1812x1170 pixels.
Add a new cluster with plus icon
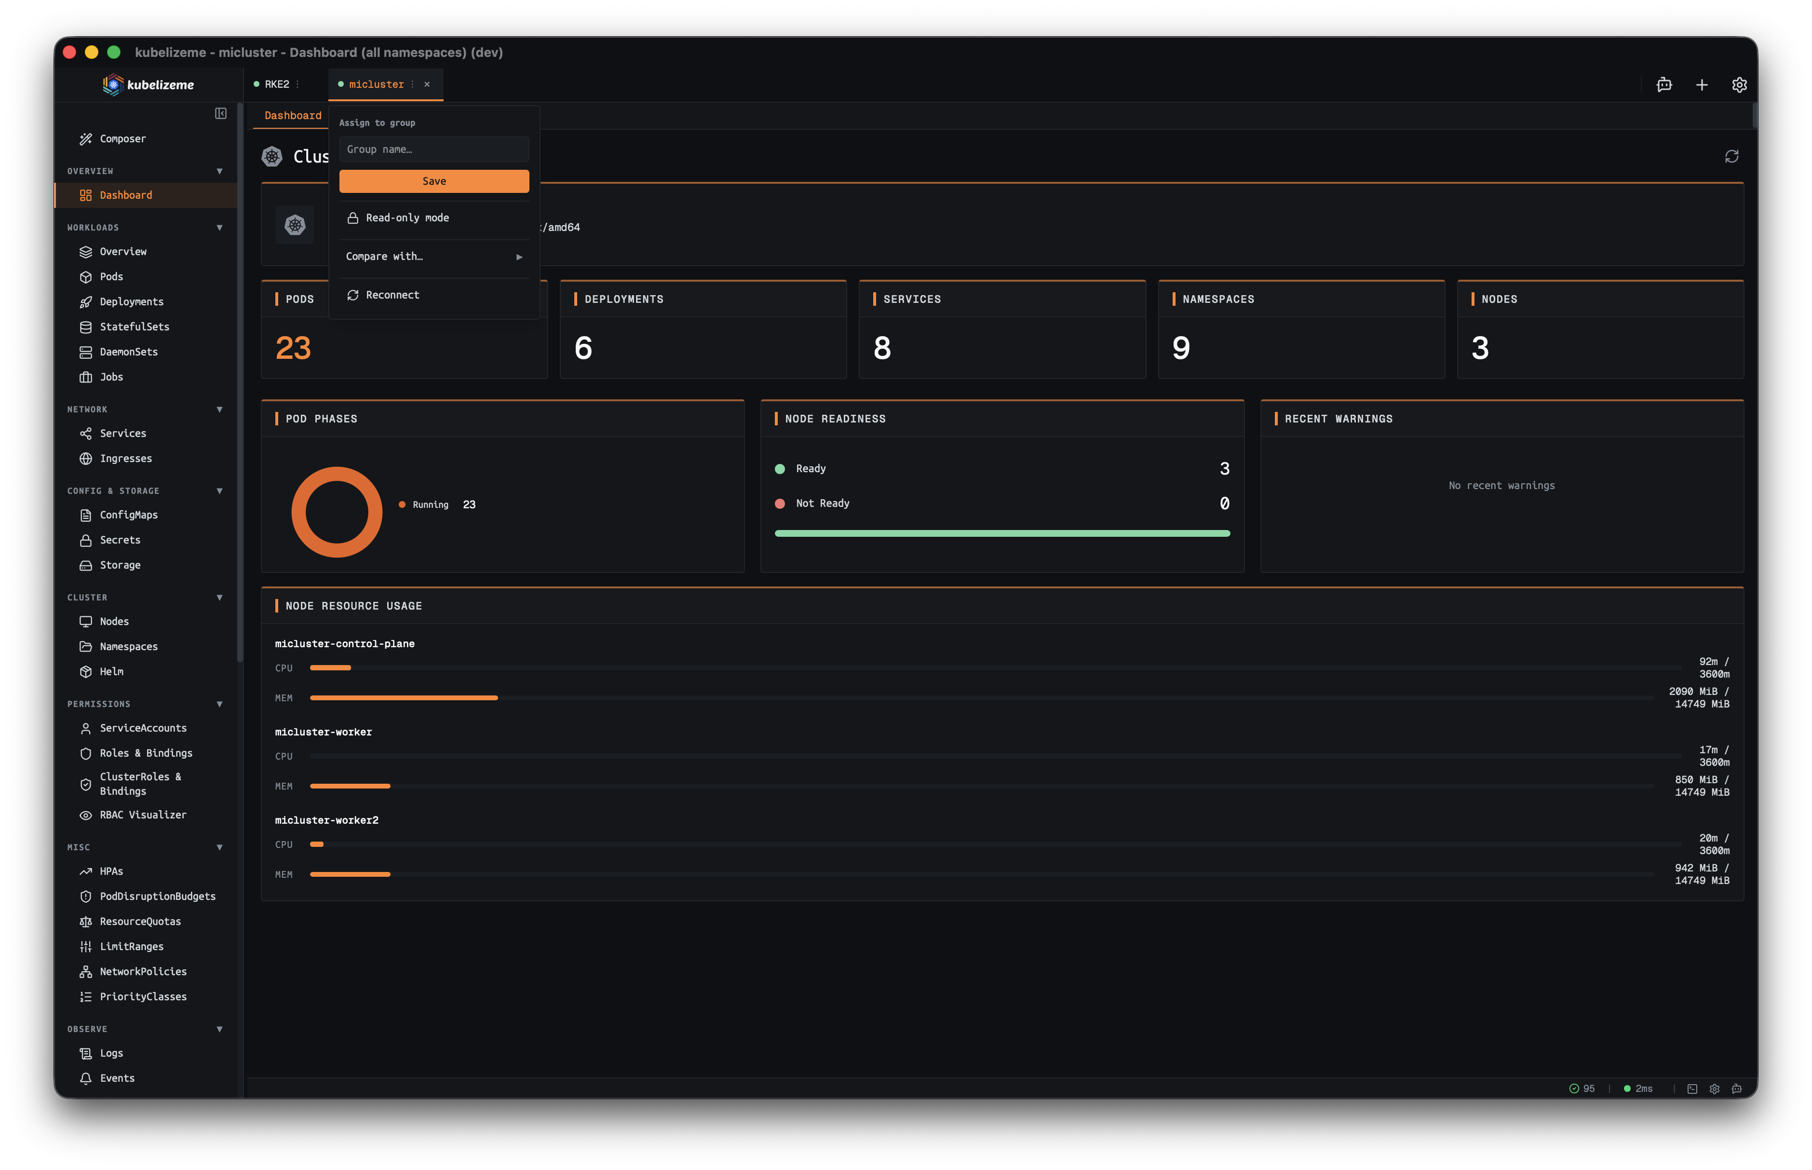tap(1701, 85)
